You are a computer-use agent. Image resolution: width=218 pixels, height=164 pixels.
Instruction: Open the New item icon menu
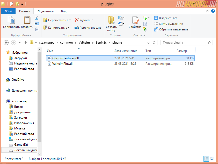tap(121, 18)
